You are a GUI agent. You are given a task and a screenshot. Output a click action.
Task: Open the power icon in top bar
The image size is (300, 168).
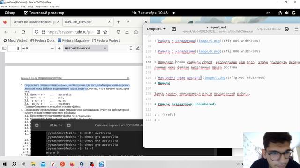(x=294, y=13)
